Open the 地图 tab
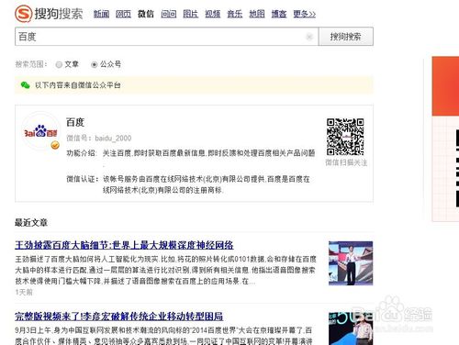 [x=257, y=14]
